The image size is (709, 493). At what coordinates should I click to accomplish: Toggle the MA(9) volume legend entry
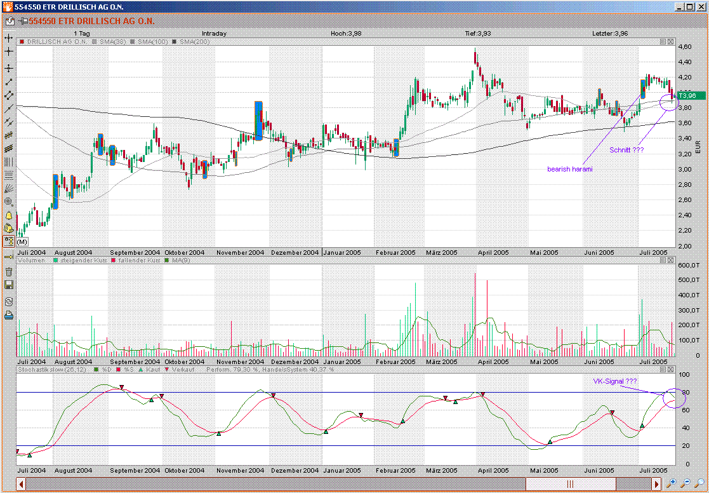coord(178,260)
